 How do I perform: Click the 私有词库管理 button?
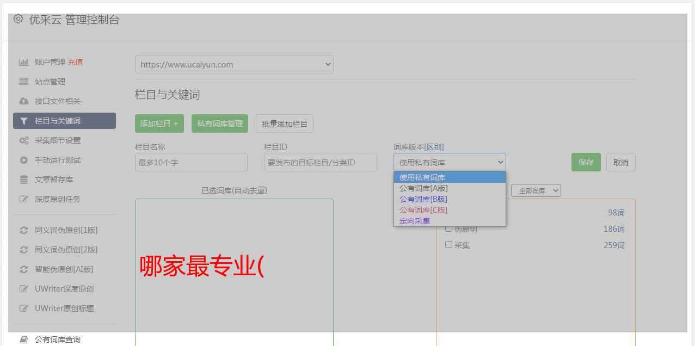220,123
